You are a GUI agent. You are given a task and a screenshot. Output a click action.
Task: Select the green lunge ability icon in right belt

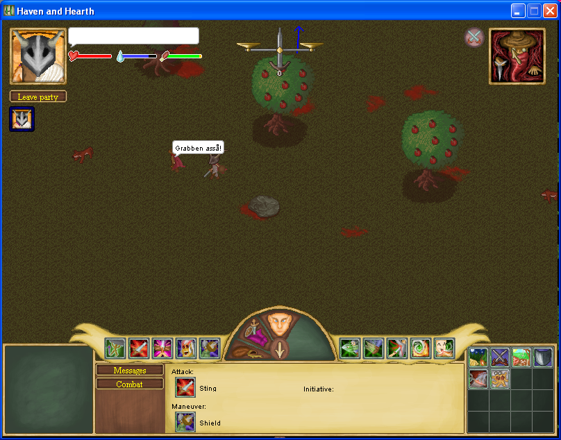pos(373,348)
